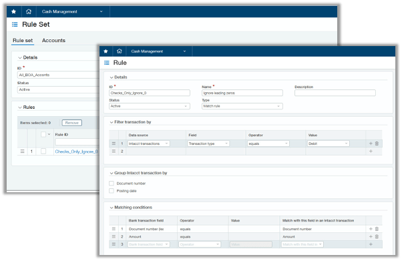Screen dimensions: 402x261
Task: Open the Checks_Only_Ignore_0 rule link
Action: point(76,152)
